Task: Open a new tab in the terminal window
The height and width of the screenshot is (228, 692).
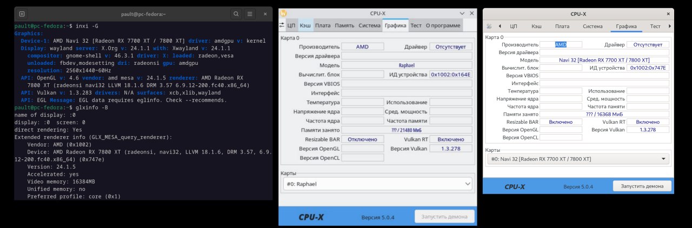Action: point(22,14)
